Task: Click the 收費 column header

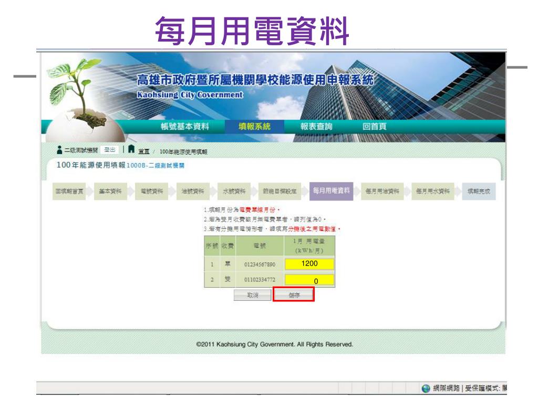Action: [x=227, y=246]
